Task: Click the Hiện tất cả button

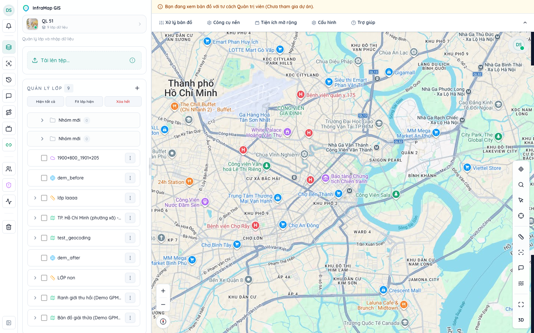Action: click(46, 101)
